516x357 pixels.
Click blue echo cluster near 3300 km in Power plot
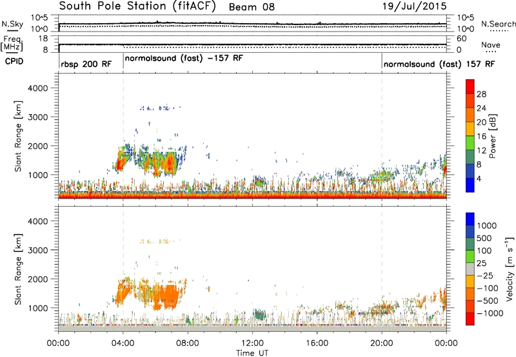tap(160, 108)
